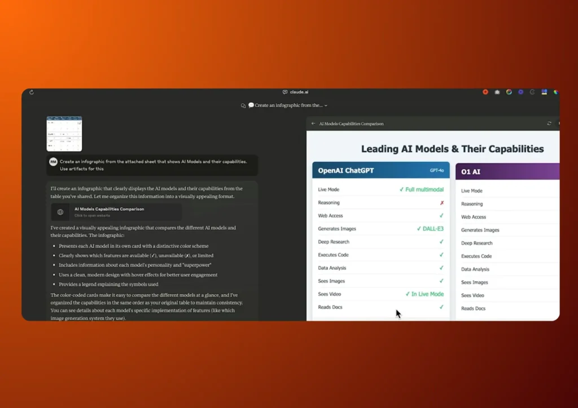The width and height of the screenshot is (578, 408).
Task: Click the multicolor ring extension icon
Action: pyautogui.click(x=509, y=92)
